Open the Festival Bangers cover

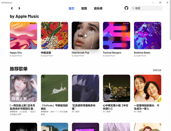[x=117, y=35]
